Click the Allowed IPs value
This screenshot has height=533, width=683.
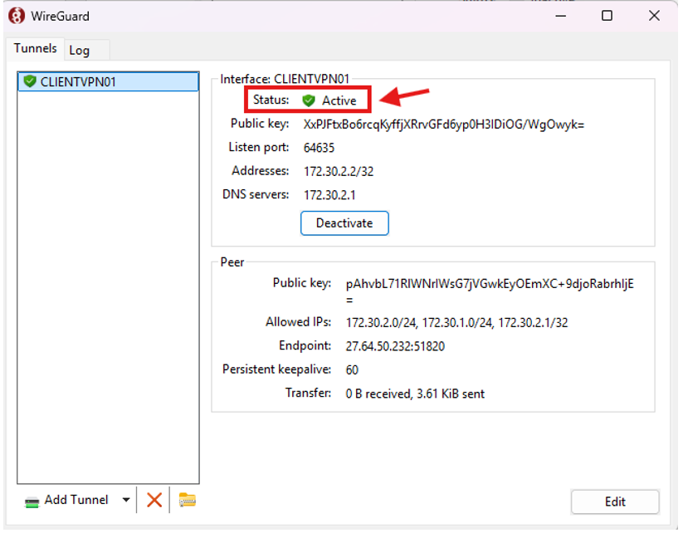coord(456,323)
